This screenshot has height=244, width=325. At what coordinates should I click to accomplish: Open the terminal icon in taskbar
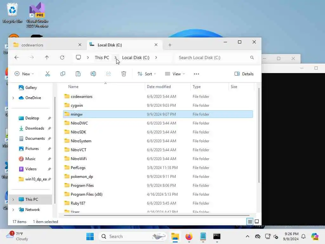[x=217, y=236]
